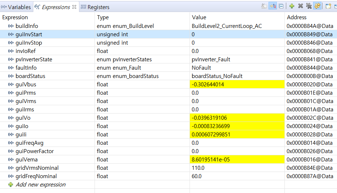Click Add new expression link
337x193 pixels.
pyautogui.click(x=41, y=185)
